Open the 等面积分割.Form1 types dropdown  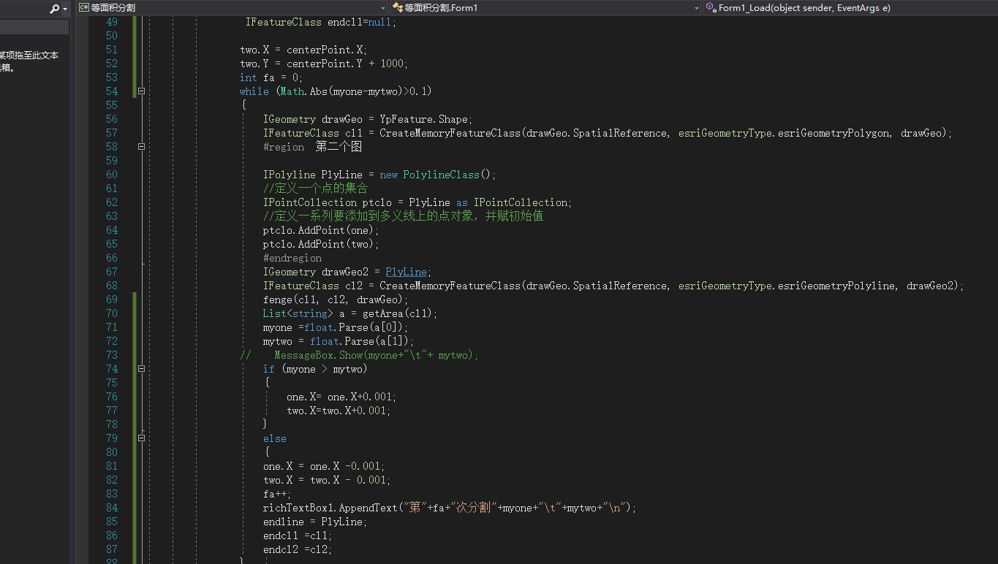coord(697,8)
